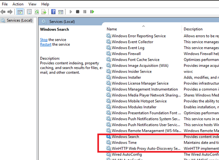
Task: Open the Help question-mark icon
Action: pos(53,12)
